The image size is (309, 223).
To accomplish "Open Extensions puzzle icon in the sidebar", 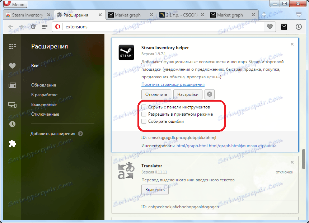I will (12, 143).
